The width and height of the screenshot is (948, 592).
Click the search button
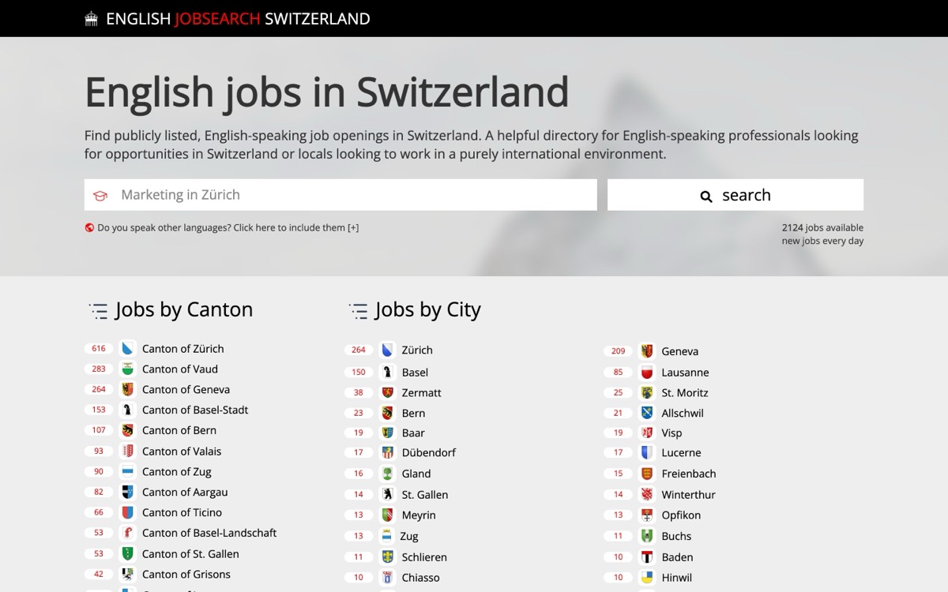pyautogui.click(x=735, y=195)
